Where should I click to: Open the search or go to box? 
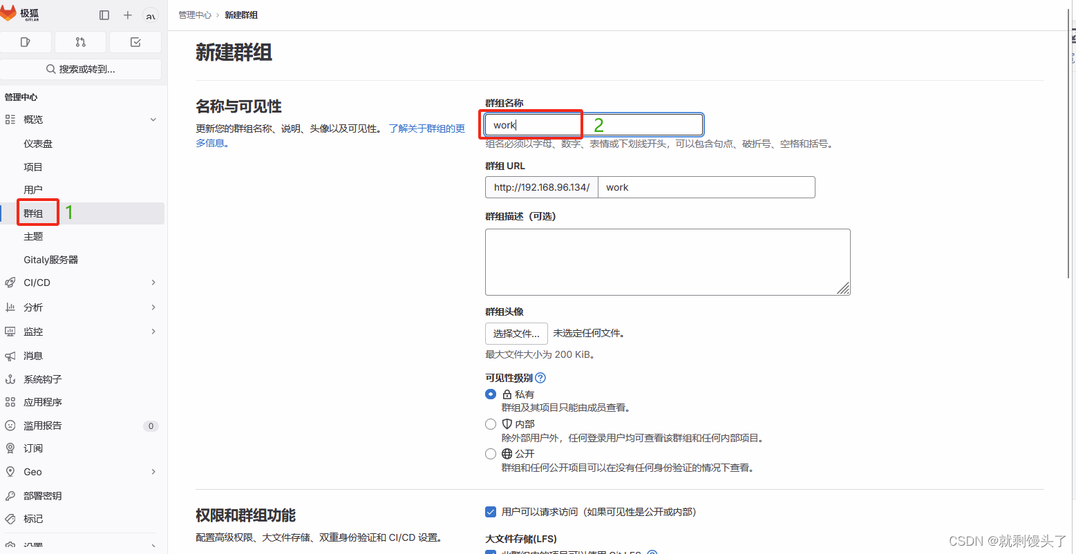81,69
